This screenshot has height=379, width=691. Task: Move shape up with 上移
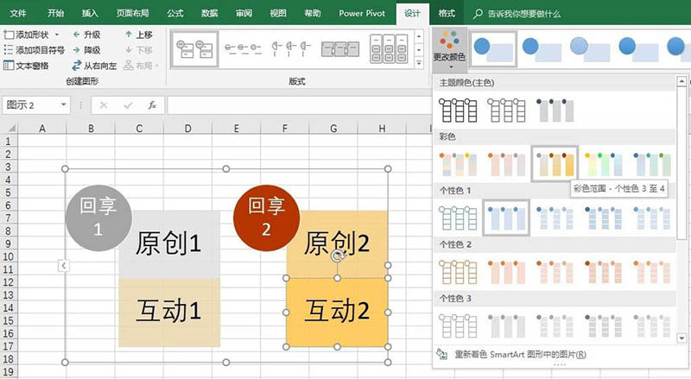pos(139,35)
